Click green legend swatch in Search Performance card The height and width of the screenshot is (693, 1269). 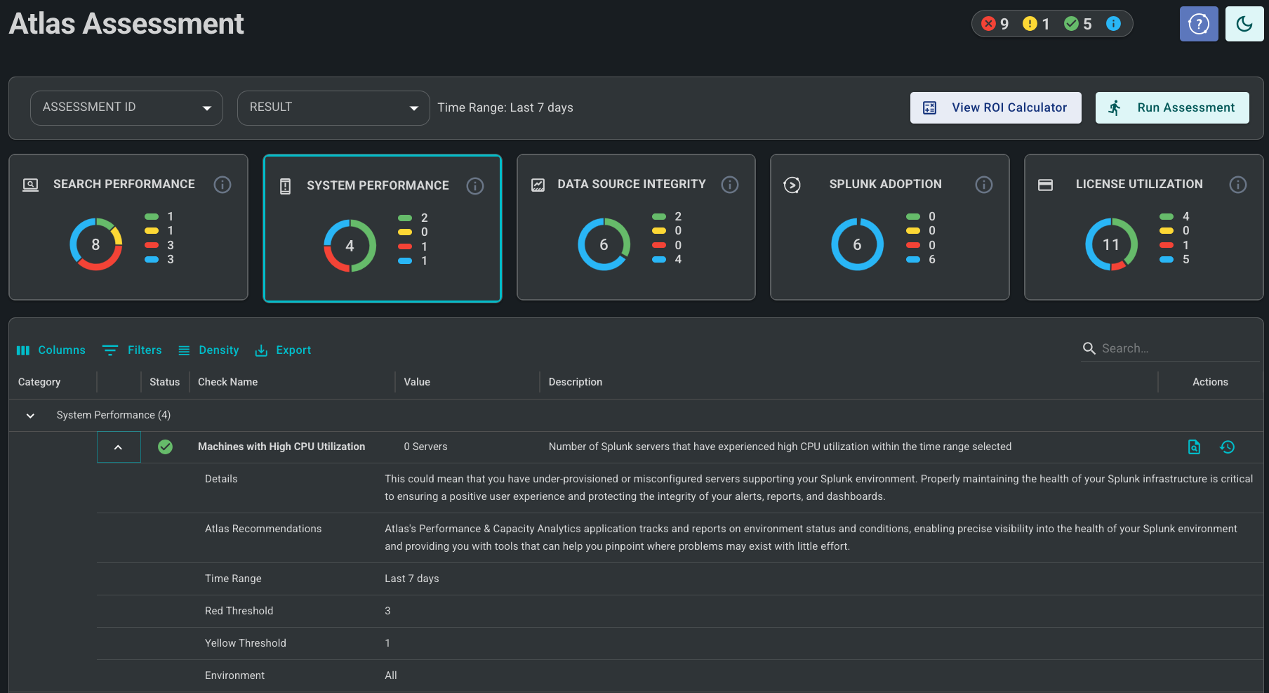tap(152, 216)
